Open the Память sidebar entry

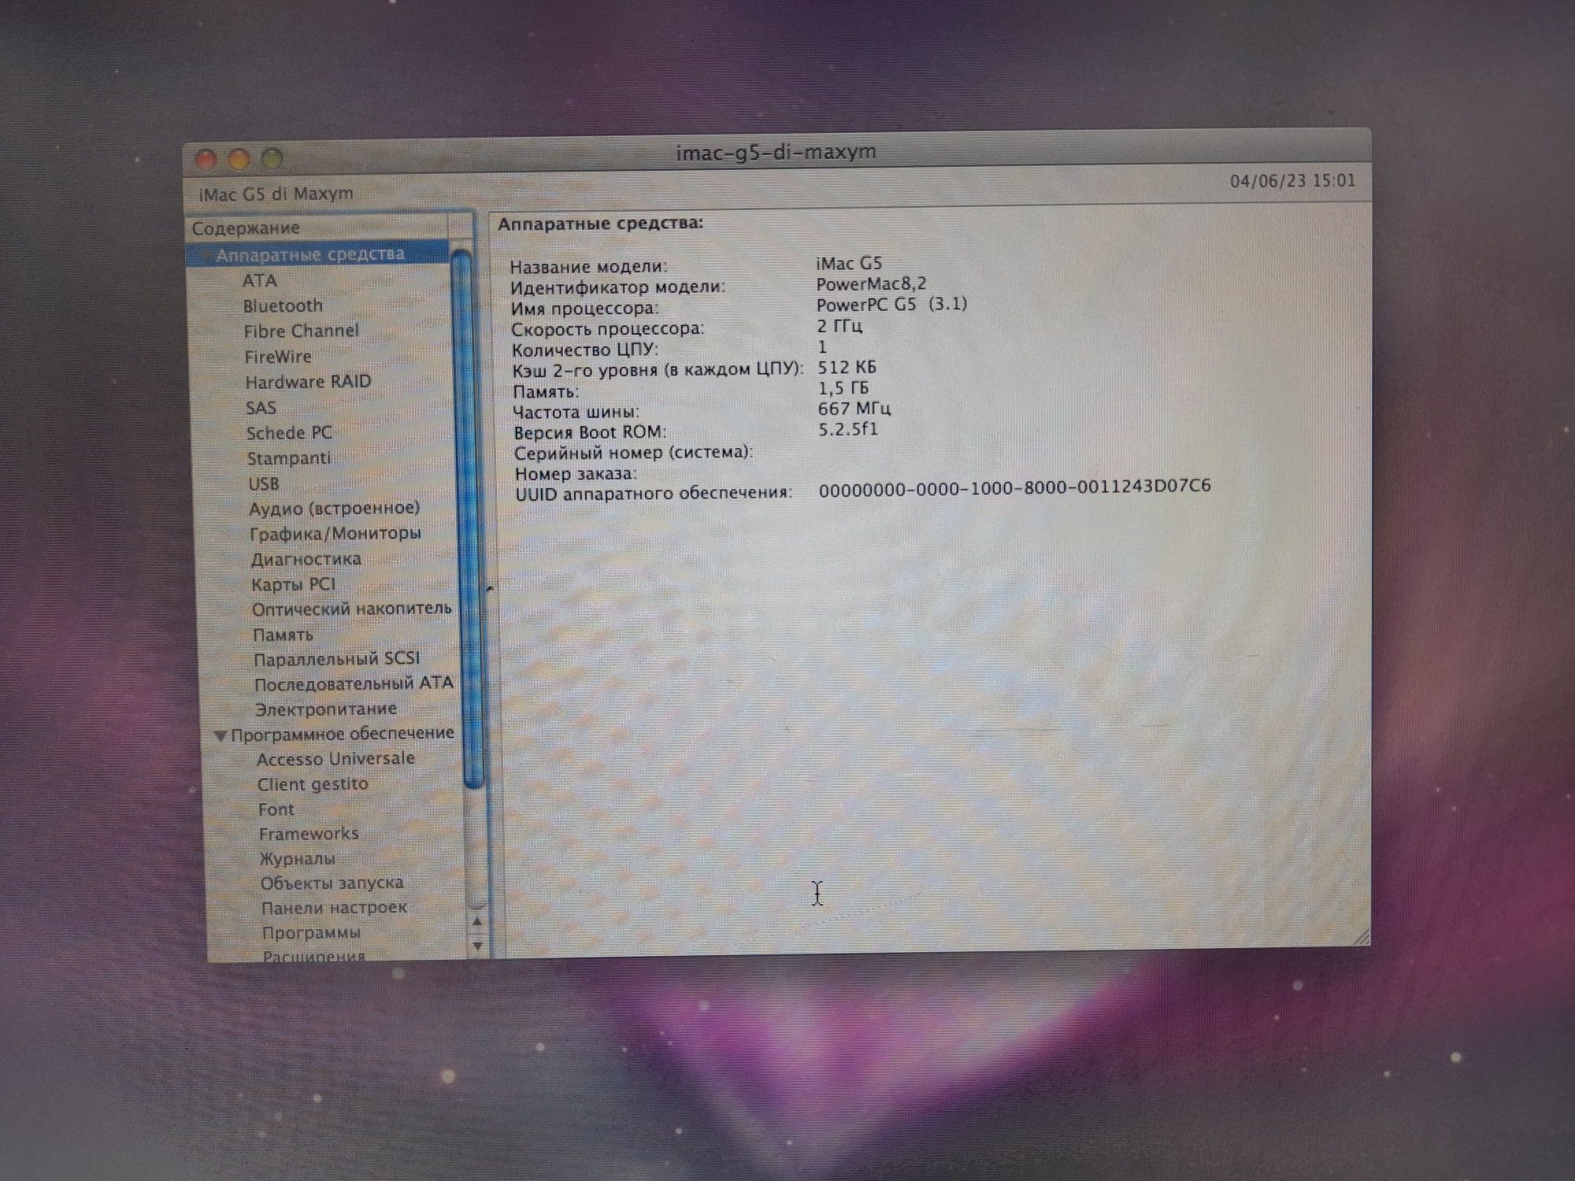click(x=283, y=635)
